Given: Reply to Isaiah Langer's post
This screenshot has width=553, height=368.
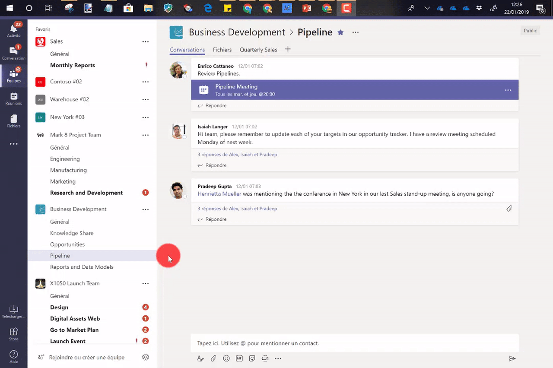Looking at the screenshot, I should (x=212, y=165).
